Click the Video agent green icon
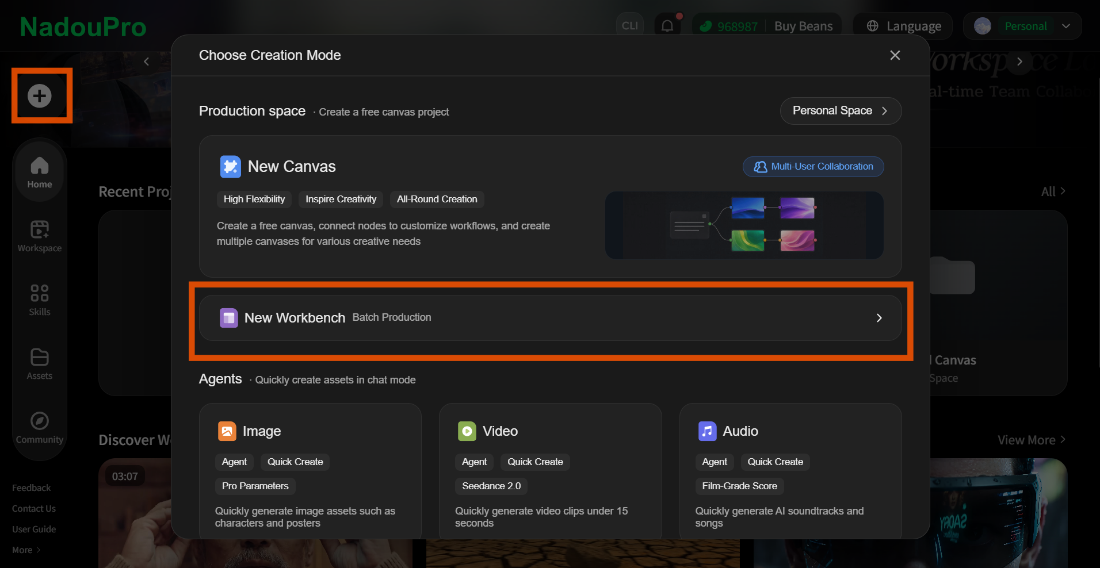The image size is (1100, 568). pos(467,431)
